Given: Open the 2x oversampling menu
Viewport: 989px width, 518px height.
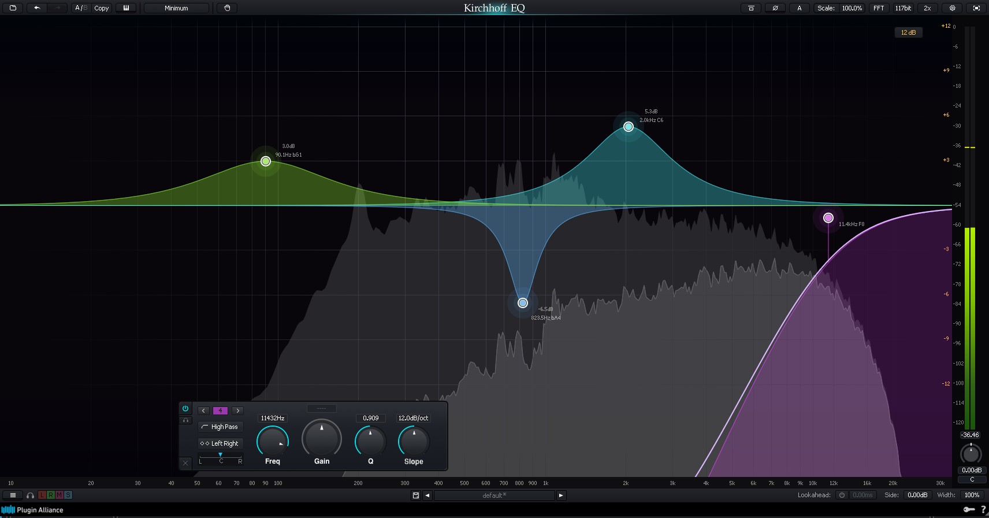Looking at the screenshot, I should pyautogui.click(x=927, y=8).
